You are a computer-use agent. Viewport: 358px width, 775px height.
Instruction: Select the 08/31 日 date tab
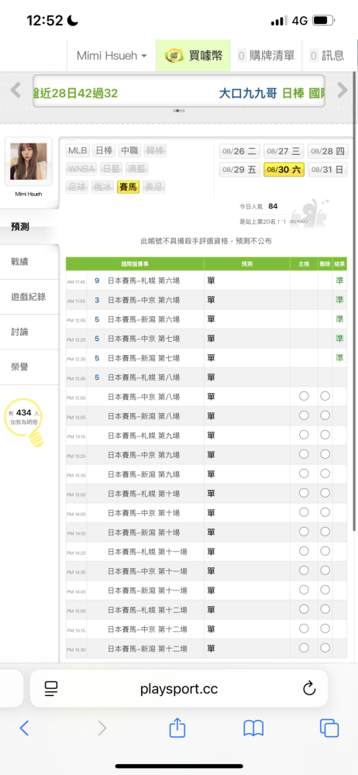pyautogui.click(x=327, y=170)
